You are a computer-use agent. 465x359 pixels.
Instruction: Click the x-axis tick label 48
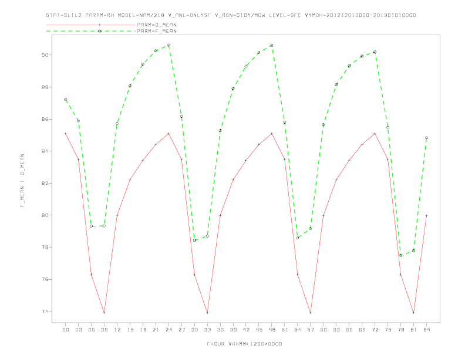[272, 330]
